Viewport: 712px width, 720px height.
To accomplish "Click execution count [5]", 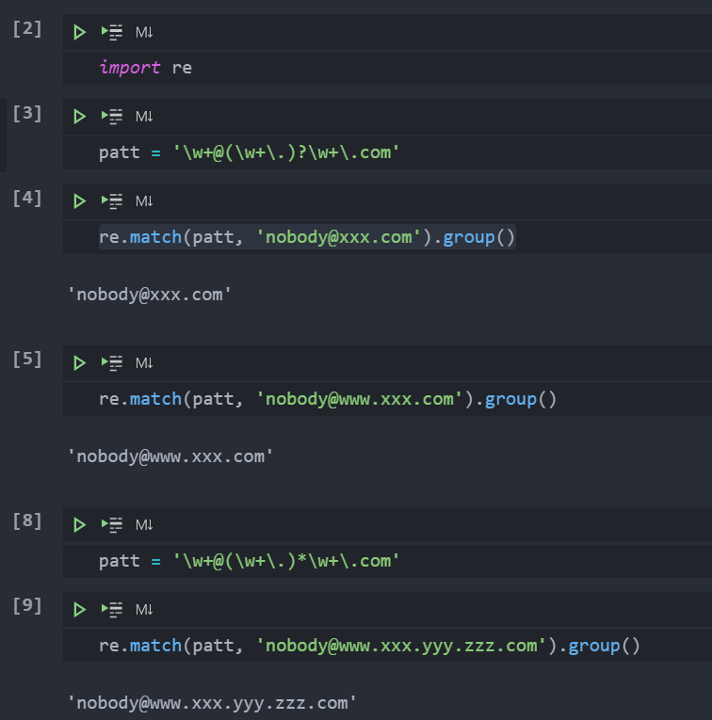I will [27, 360].
